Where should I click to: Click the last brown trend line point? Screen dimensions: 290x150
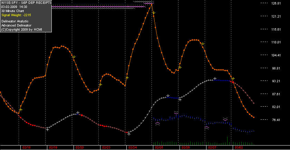click(x=253, y=103)
